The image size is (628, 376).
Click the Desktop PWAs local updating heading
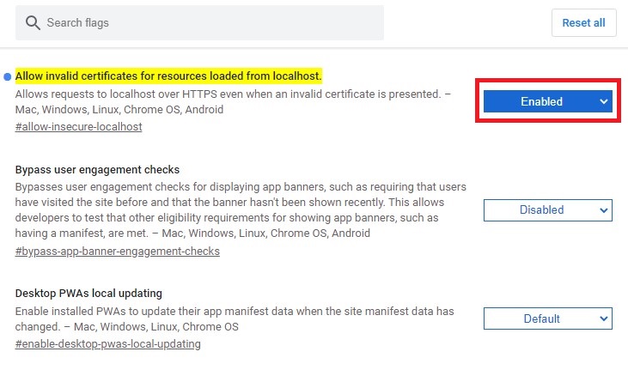pos(88,294)
